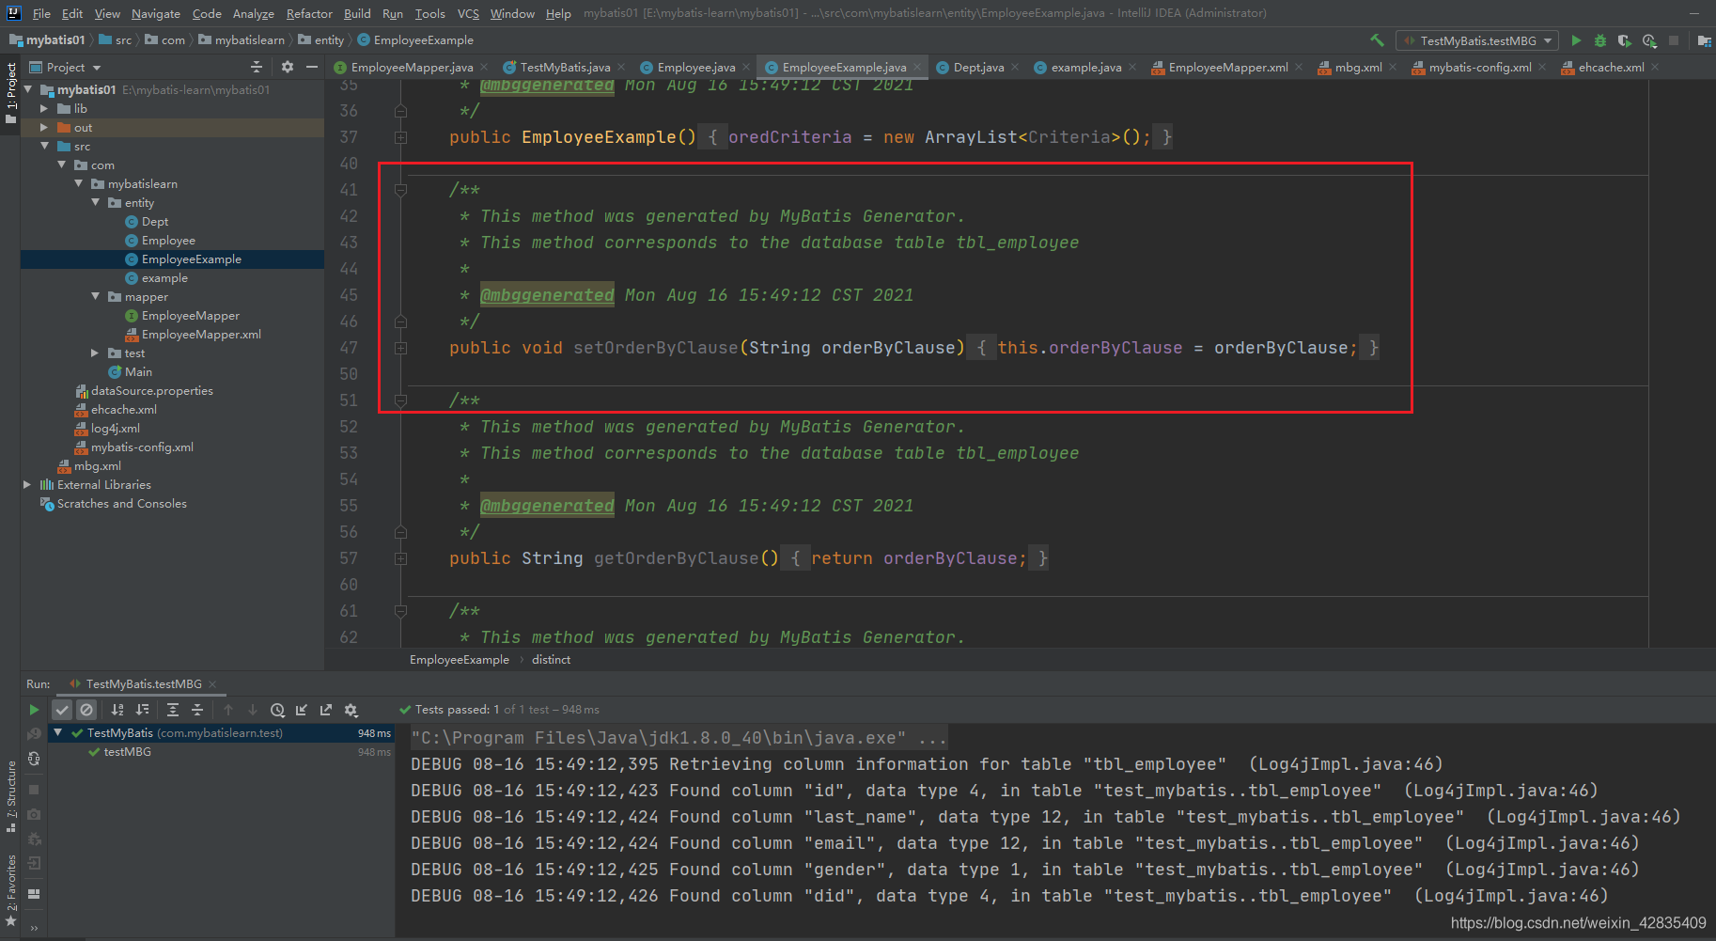Toggle Show Passed tests button
This screenshot has width=1716, height=941.
click(62, 710)
